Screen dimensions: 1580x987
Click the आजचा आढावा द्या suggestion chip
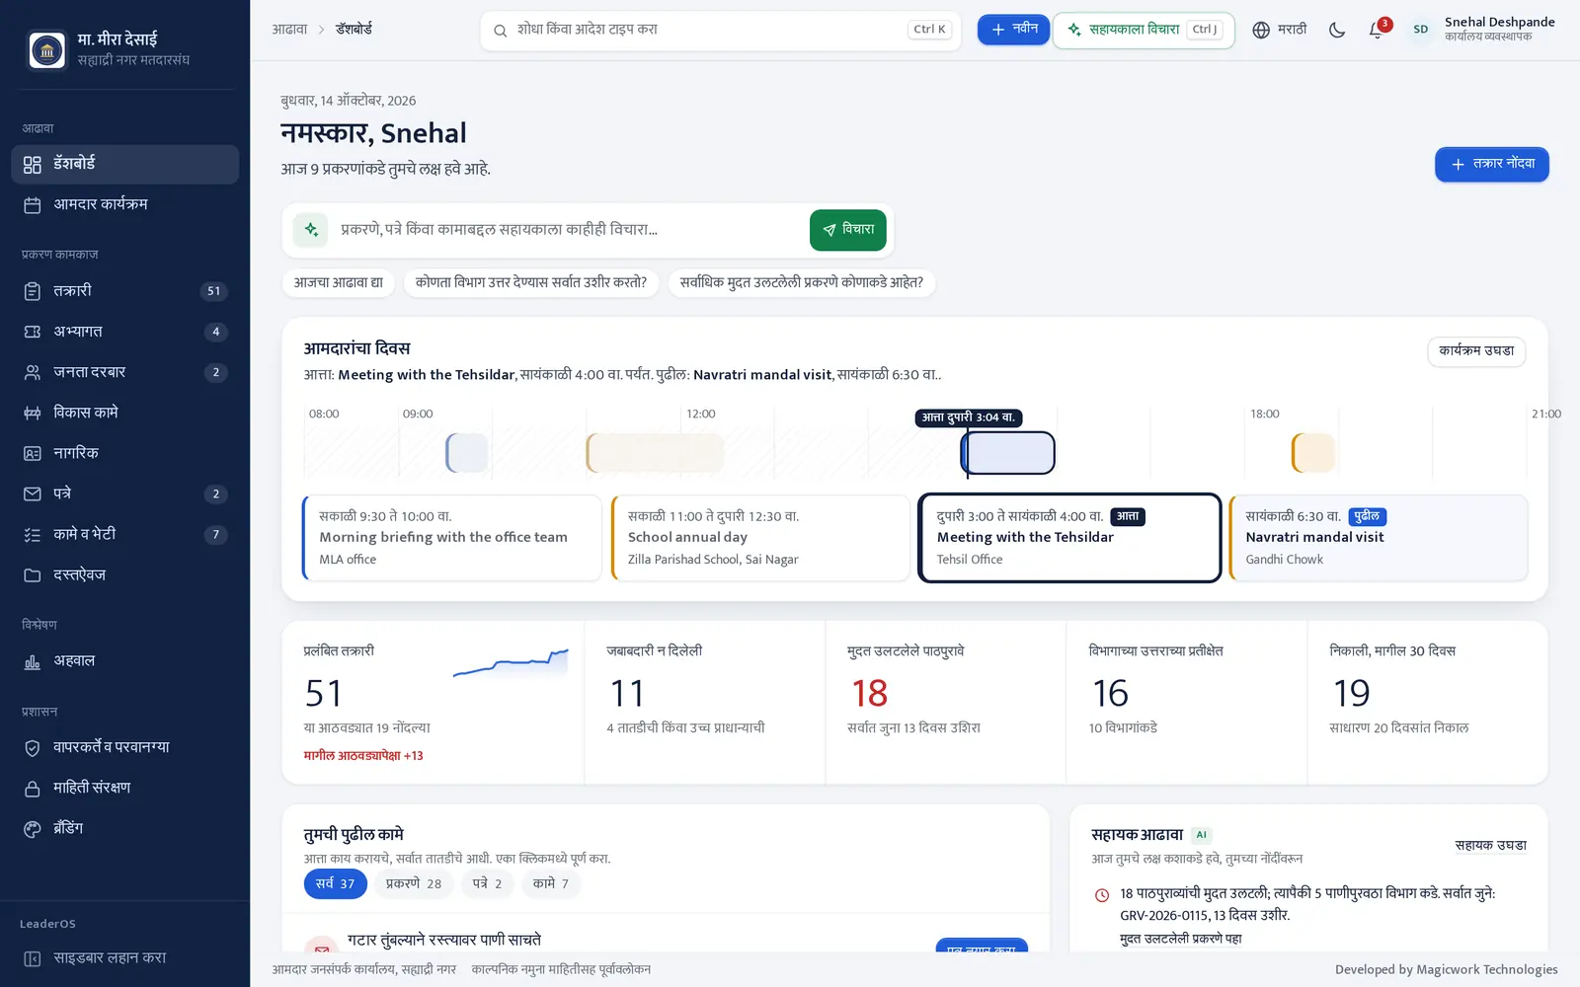click(339, 283)
